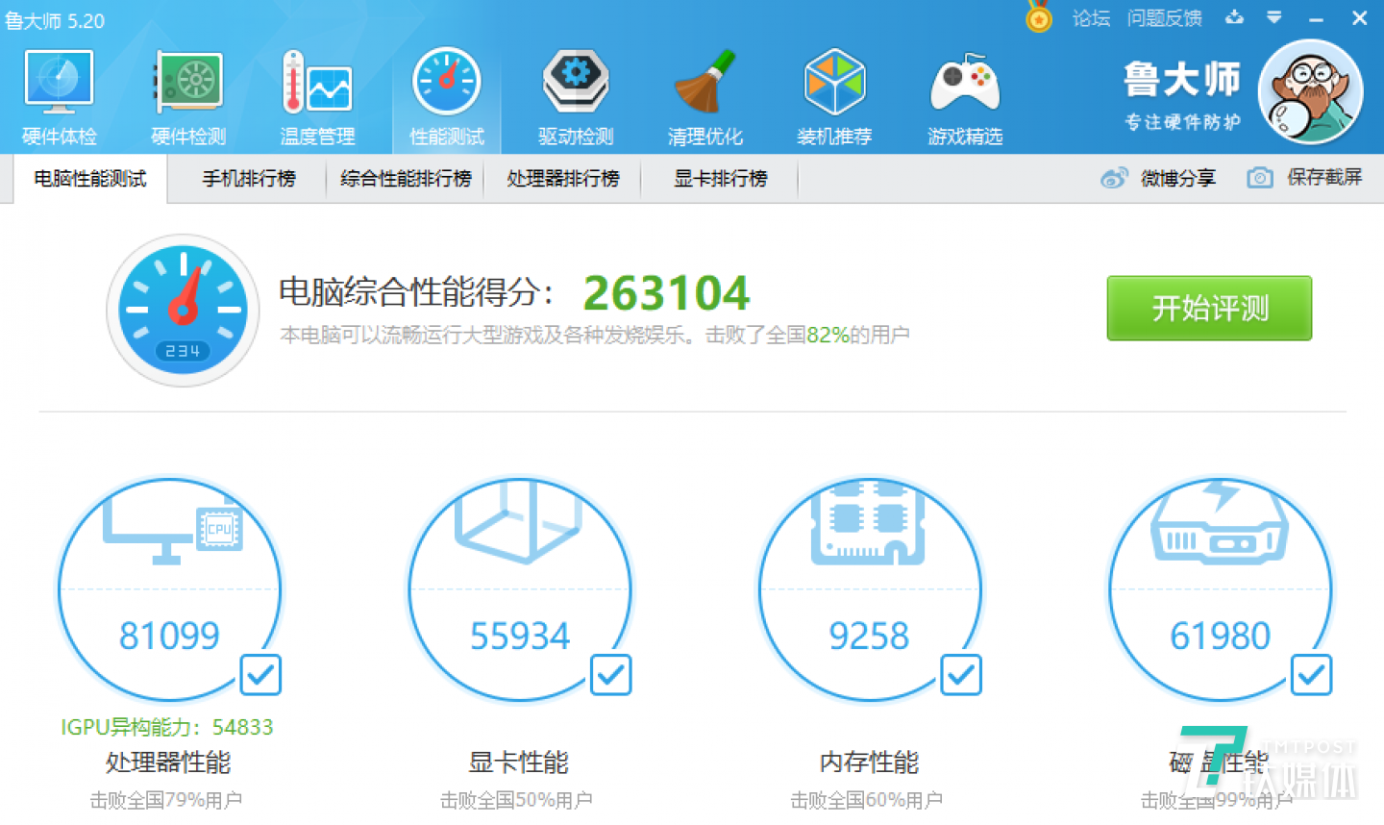Check the 处理器性能 score checkbox

tap(259, 676)
